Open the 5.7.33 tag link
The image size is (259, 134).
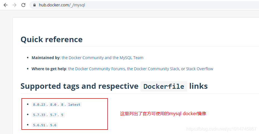point(39,115)
